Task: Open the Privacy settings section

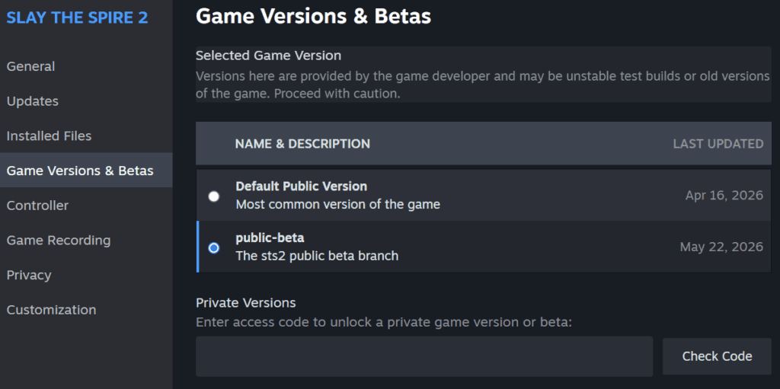Action: click(29, 275)
